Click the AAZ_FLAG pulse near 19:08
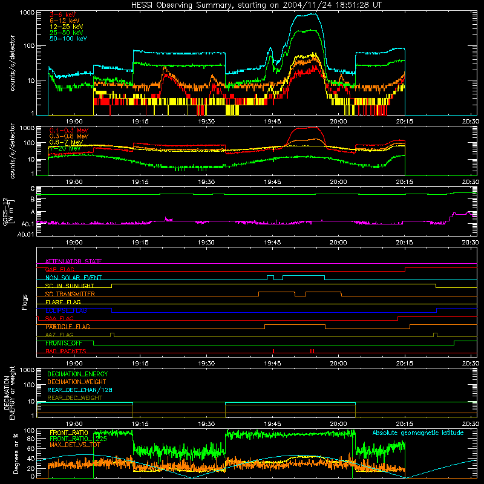 [112, 335]
